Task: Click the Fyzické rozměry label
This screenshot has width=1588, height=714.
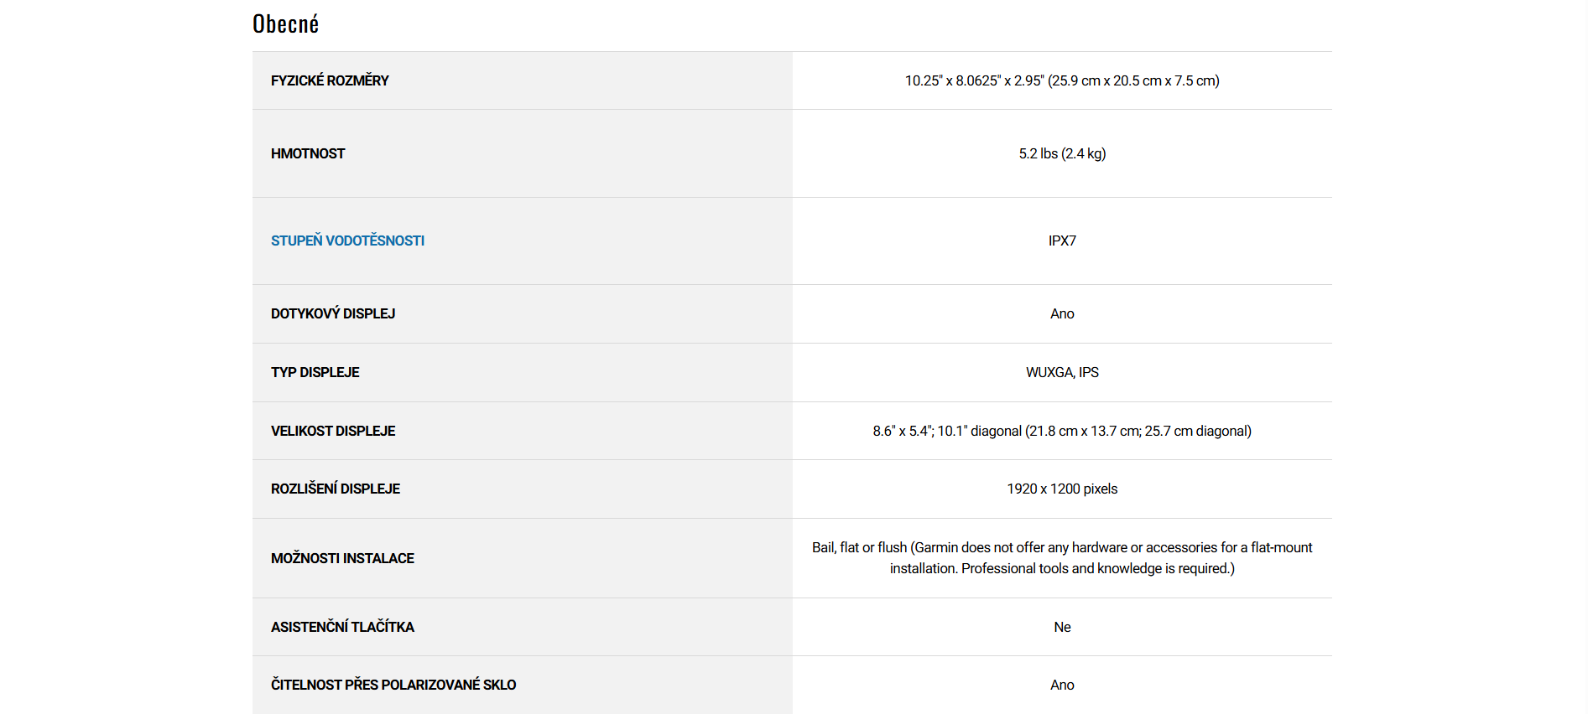Action: 330,80
